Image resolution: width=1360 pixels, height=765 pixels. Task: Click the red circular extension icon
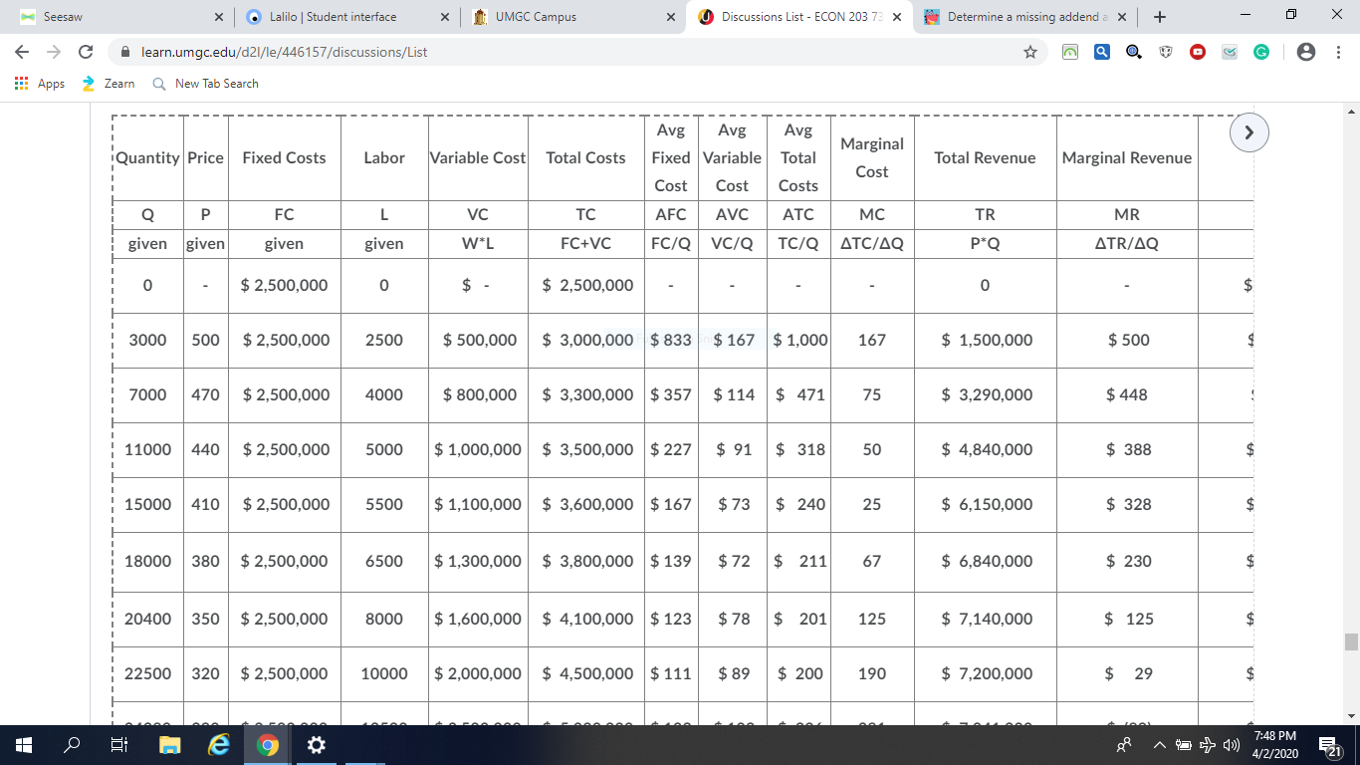point(1198,52)
